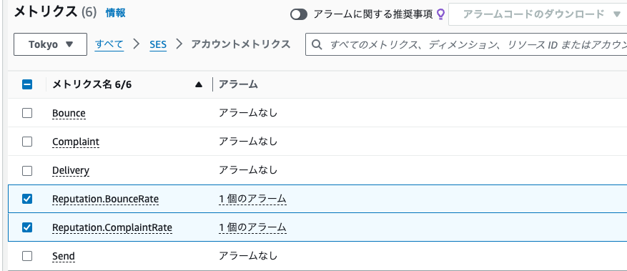Uncheck the Reputation.ComplaintRate checkbox
The height and width of the screenshot is (271, 627).
coord(26,227)
